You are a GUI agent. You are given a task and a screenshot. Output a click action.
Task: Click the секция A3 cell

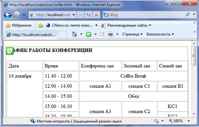click(100, 109)
